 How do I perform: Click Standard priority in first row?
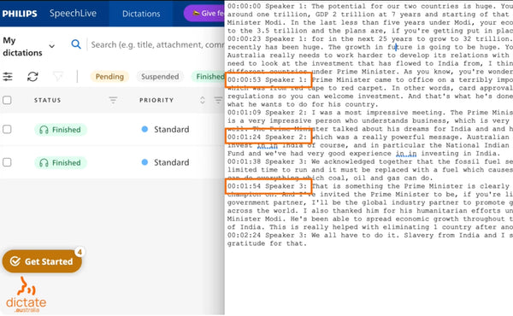(166, 130)
